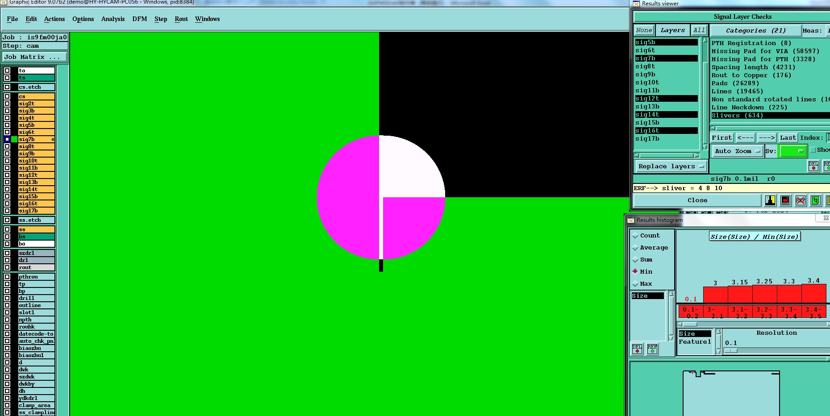
Task: Click the Categories (21) button
Action: (755, 31)
